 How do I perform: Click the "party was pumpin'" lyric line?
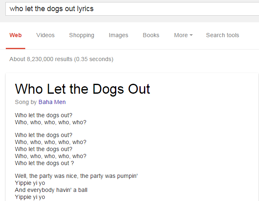[x=76, y=176]
